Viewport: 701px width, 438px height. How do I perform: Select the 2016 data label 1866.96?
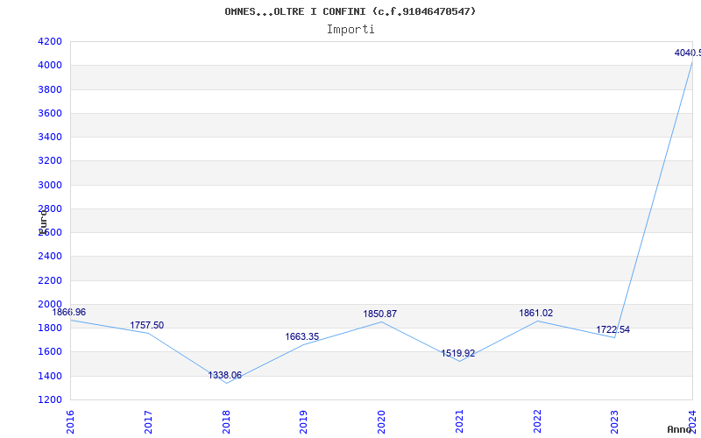tap(69, 312)
